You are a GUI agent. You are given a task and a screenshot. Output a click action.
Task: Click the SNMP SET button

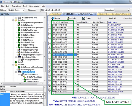pos(112,18)
